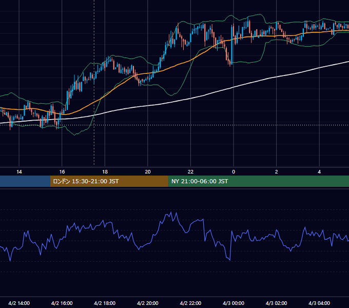Screen dimensions: 349x308
Task: Click hour label 4 on the price chart axis
Action: [319, 172]
